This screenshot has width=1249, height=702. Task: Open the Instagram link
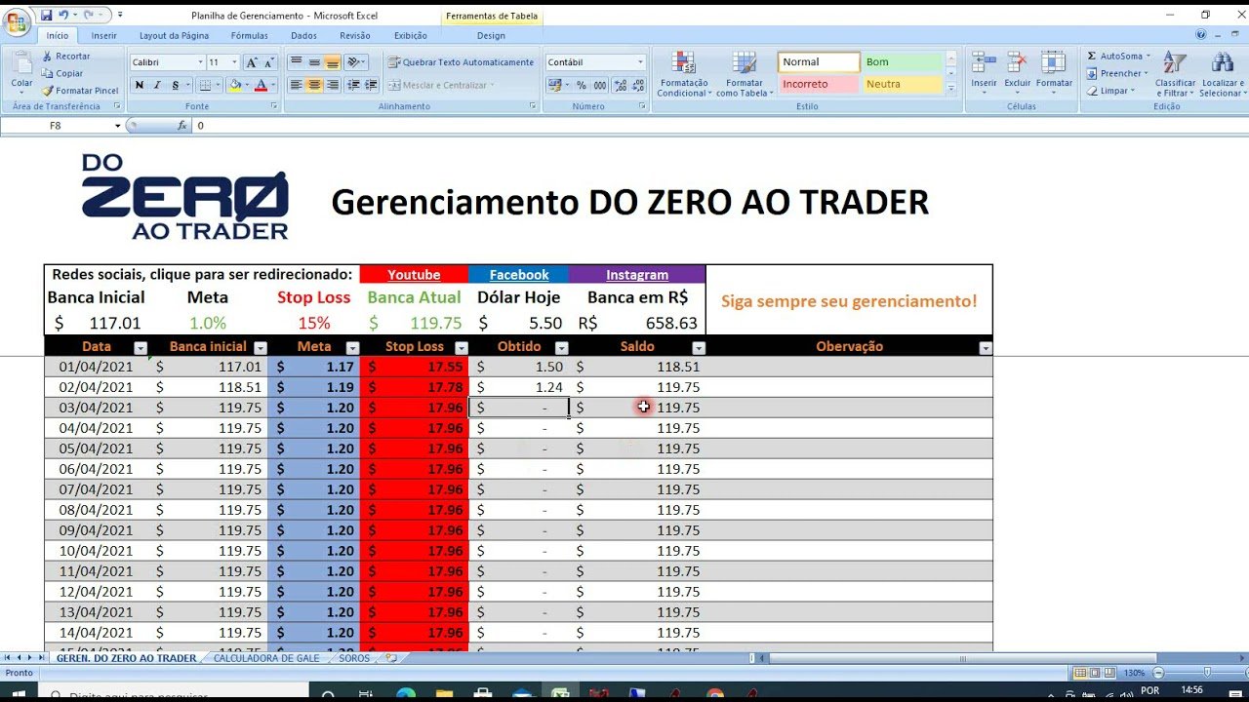tap(637, 275)
